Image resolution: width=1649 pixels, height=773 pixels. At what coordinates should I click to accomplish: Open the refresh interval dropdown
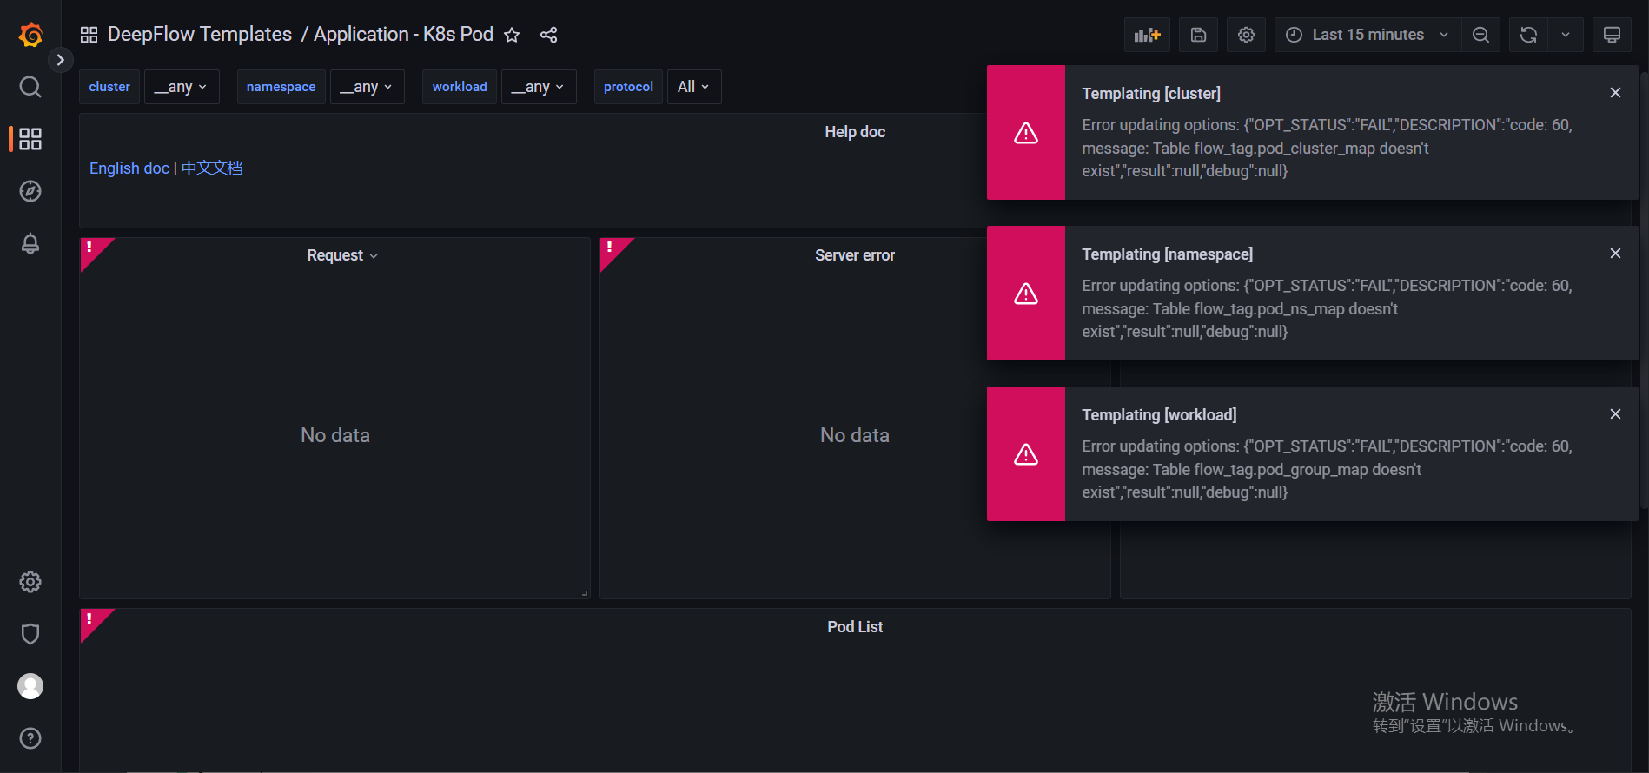pyautogui.click(x=1566, y=35)
